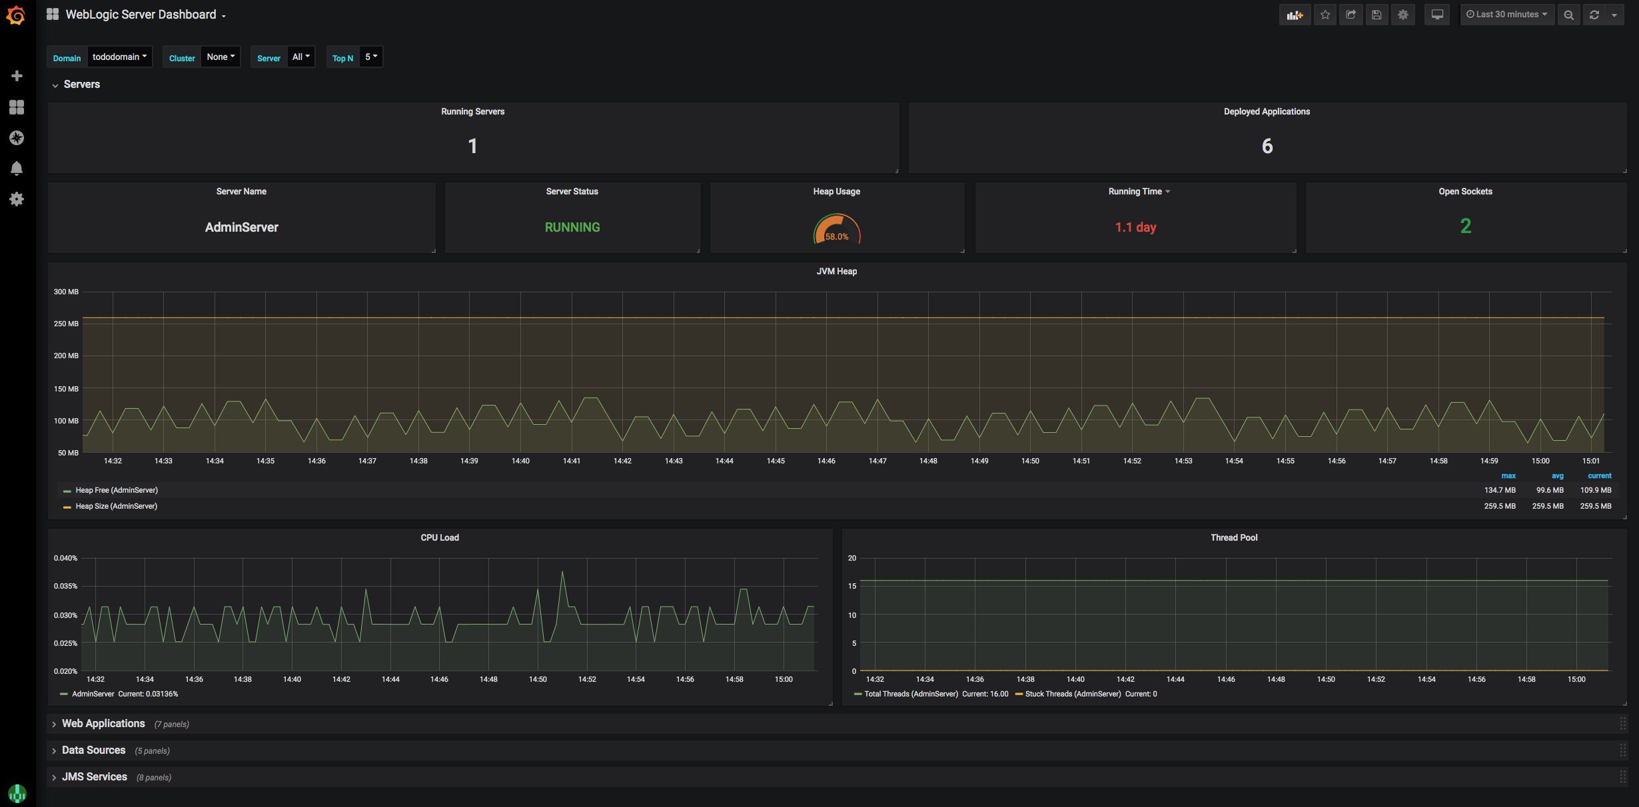Zoom out the time range
Viewport: 1639px width, 807px height.
click(x=1568, y=14)
